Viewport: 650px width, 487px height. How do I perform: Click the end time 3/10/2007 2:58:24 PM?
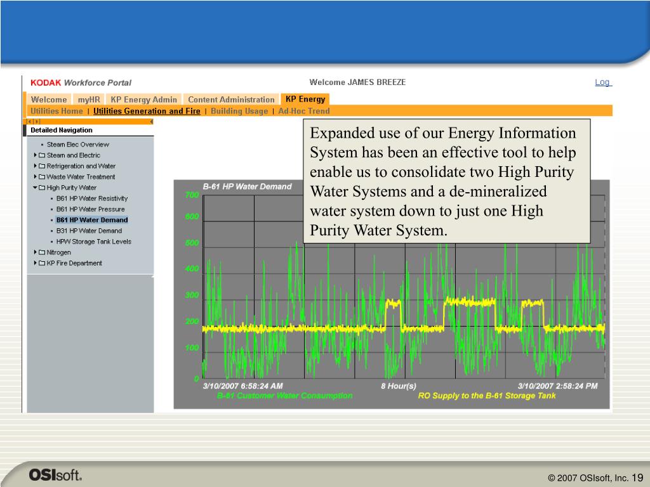tap(557, 386)
